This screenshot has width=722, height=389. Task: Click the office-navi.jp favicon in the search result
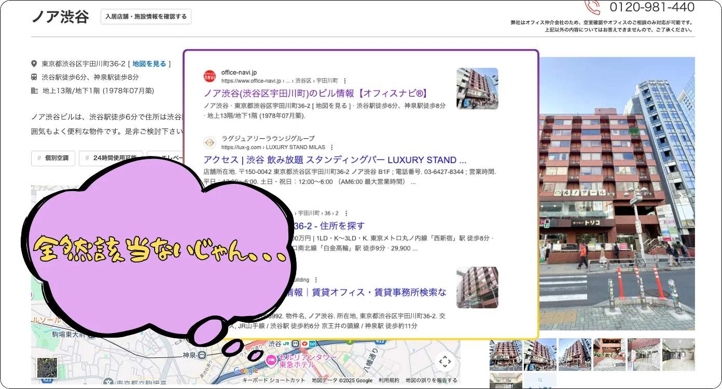pyautogui.click(x=210, y=76)
